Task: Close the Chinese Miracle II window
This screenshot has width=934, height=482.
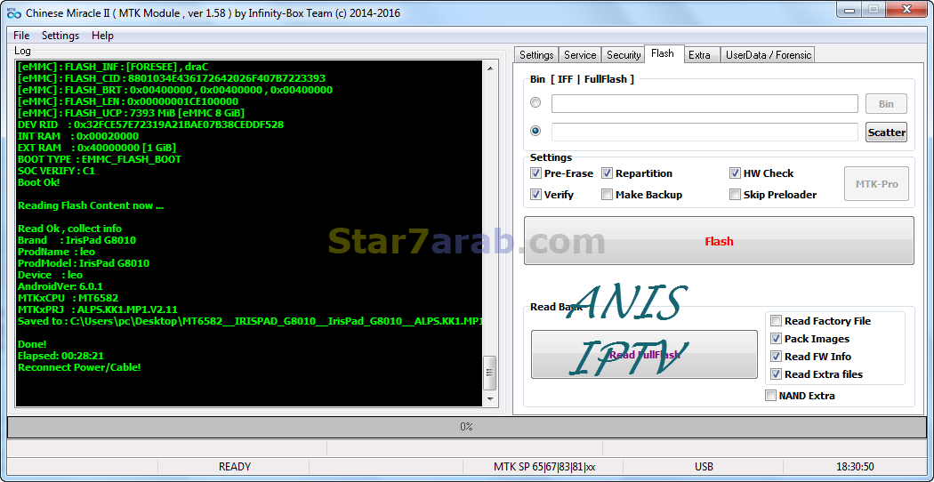Action: click(906, 9)
